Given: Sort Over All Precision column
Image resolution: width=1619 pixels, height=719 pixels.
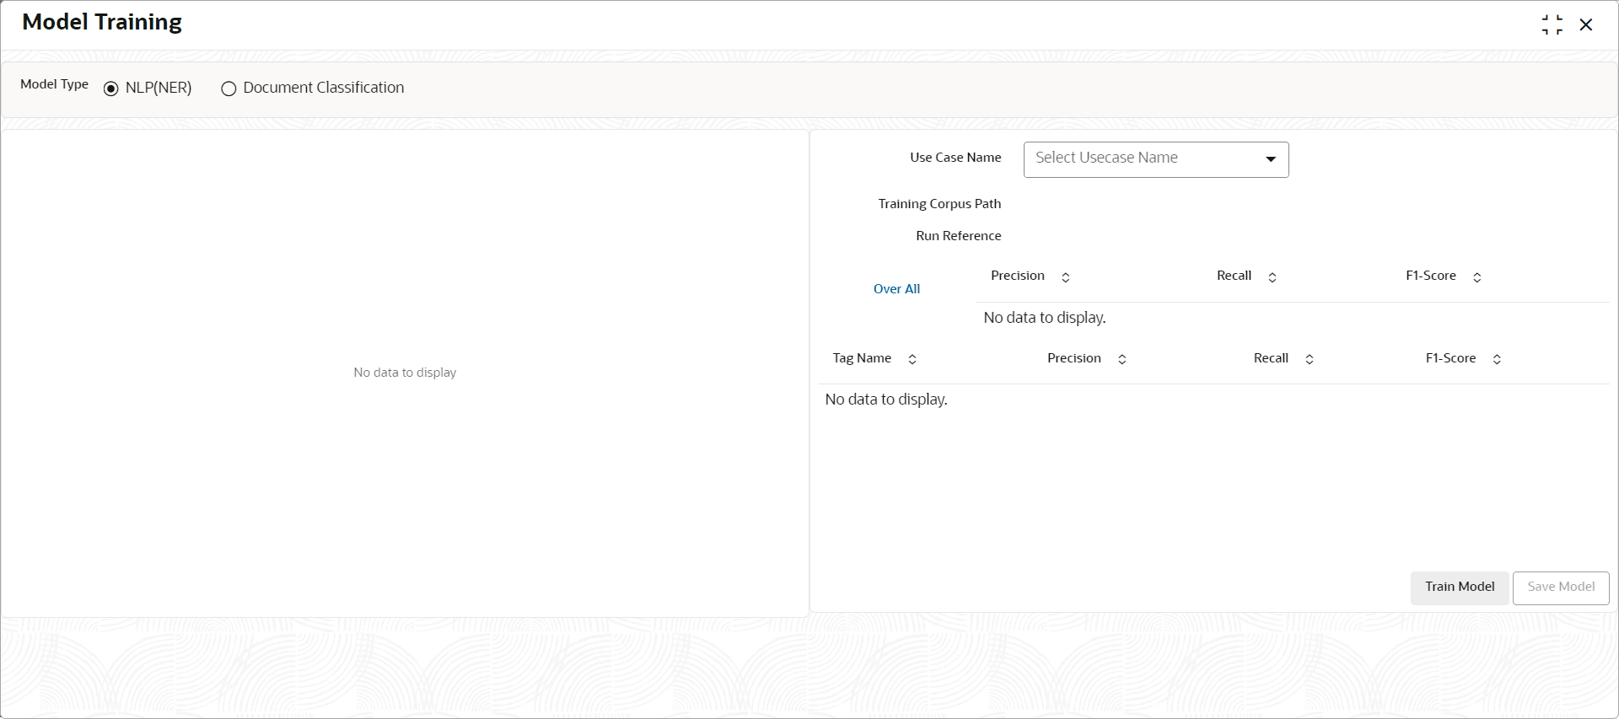Looking at the screenshot, I should [x=1065, y=277].
